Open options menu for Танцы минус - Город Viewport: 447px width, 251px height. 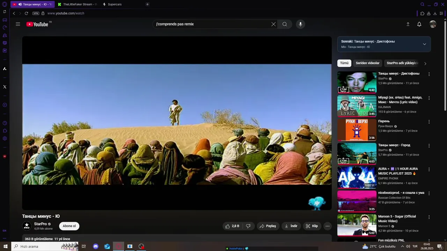(x=429, y=145)
